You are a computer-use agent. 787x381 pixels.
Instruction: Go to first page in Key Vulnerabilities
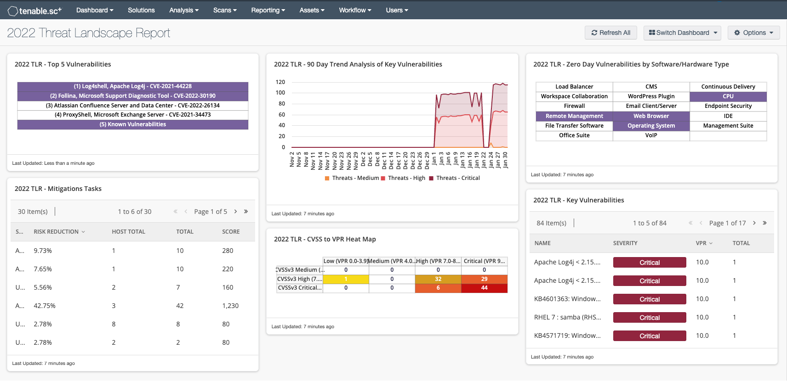pyautogui.click(x=690, y=223)
